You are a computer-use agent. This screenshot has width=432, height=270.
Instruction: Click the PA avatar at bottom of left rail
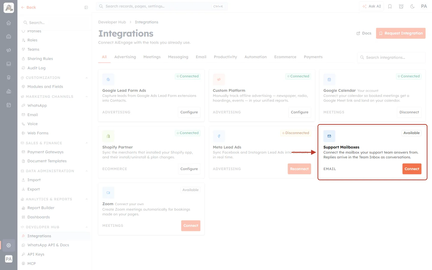[9, 259]
